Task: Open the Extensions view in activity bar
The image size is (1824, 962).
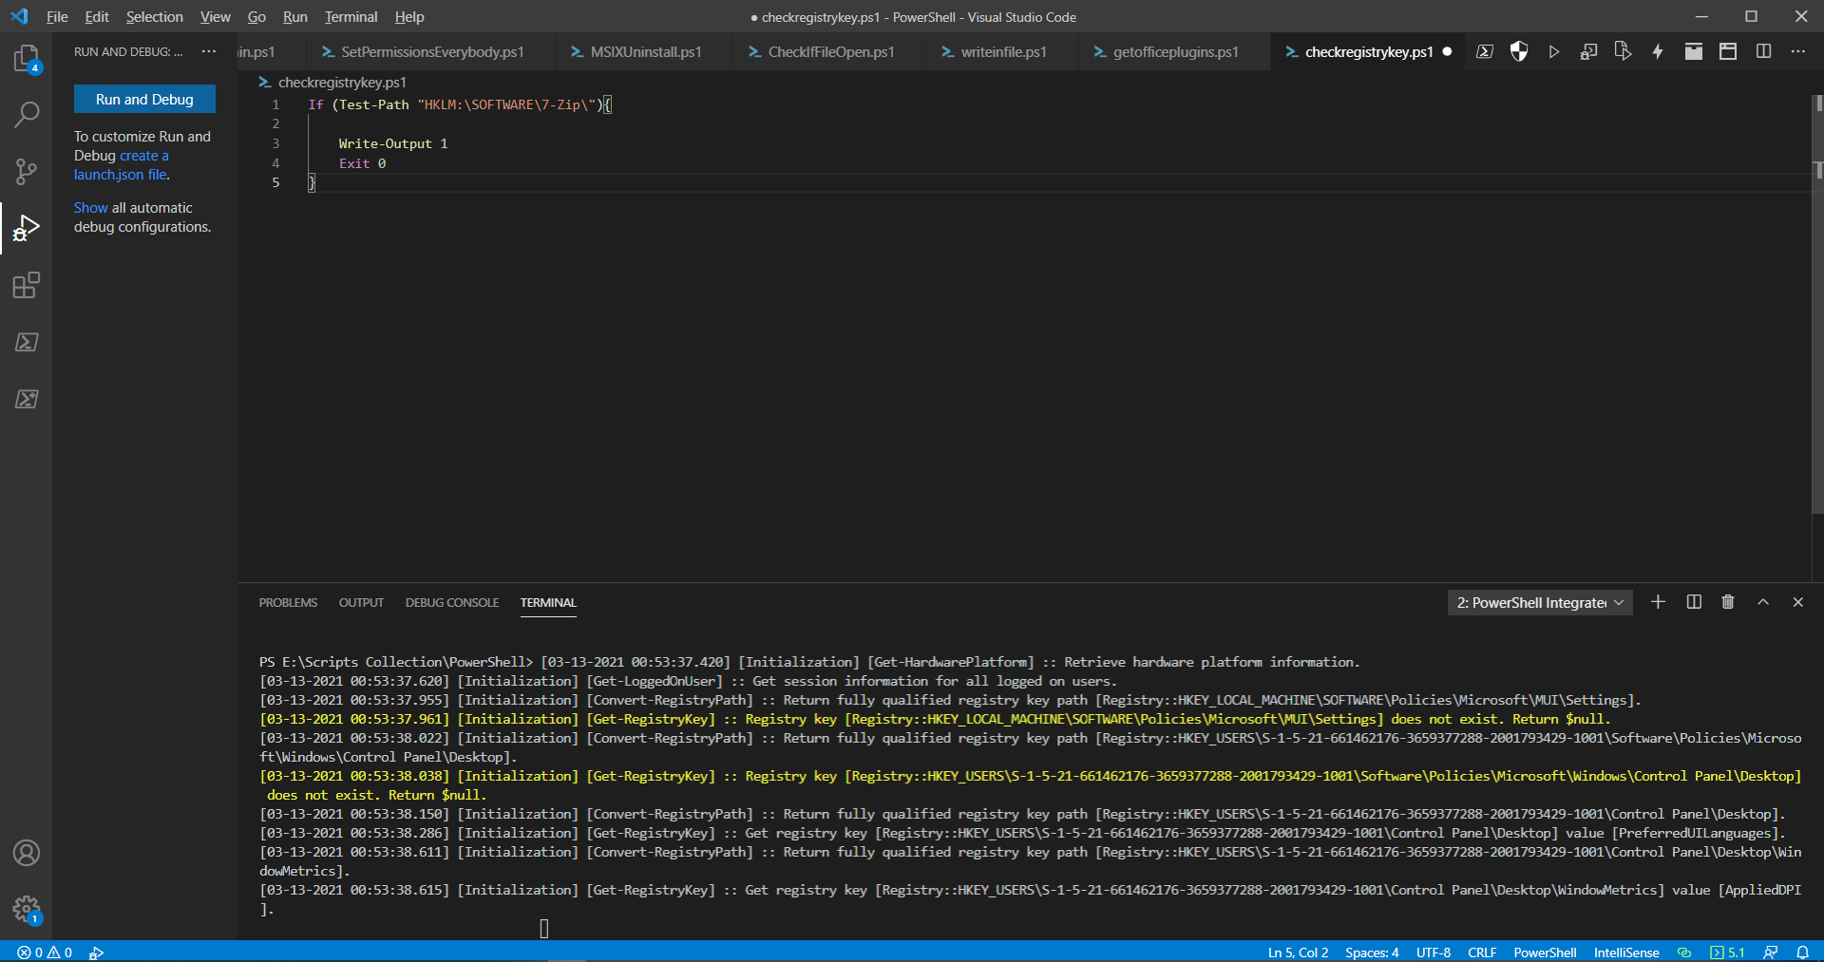Action: point(26,286)
